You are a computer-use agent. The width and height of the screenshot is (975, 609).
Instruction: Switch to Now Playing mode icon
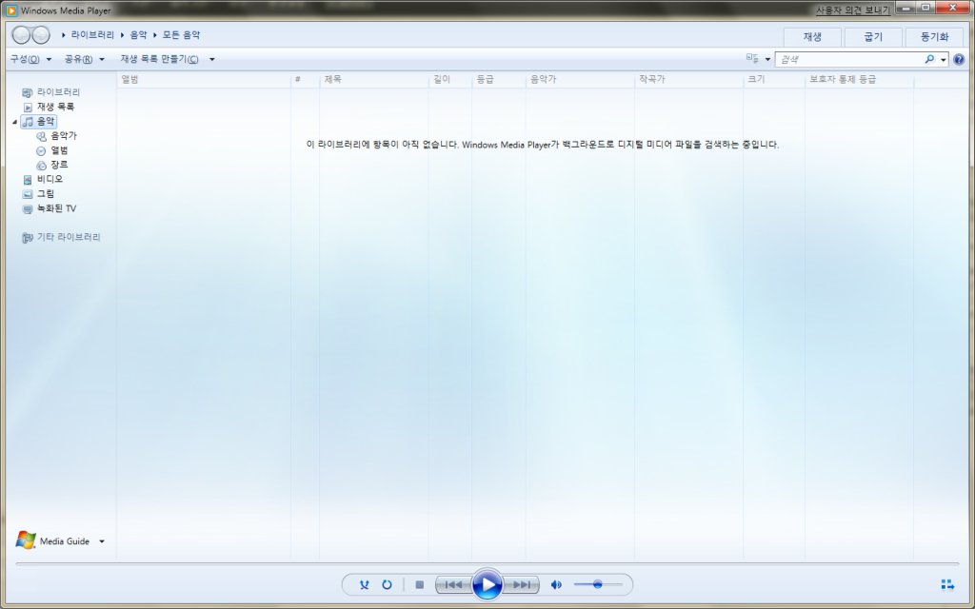[947, 585]
